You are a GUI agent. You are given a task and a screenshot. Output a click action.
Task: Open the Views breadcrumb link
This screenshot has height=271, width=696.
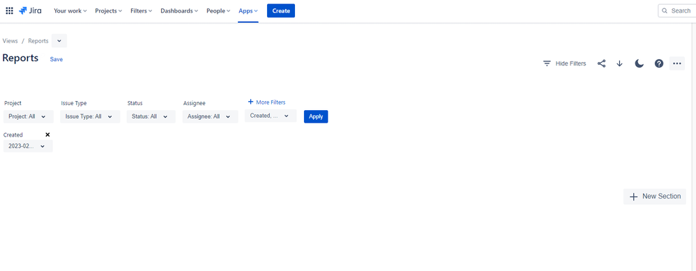pos(10,41)
